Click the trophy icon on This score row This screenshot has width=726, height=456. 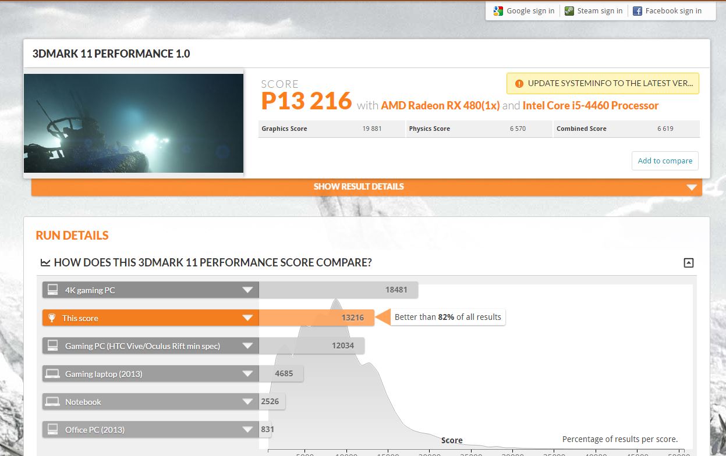(x=52, y=318)
